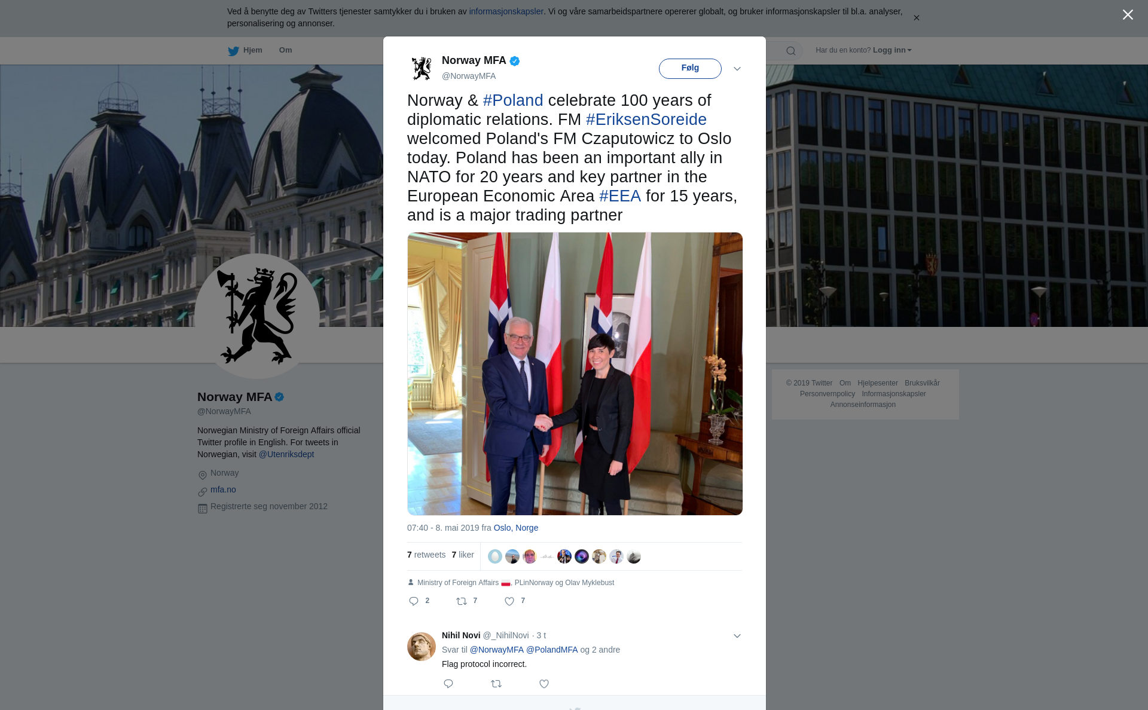Open the Logg inn dropdown
1148x710 pixels.
(892, 50)
